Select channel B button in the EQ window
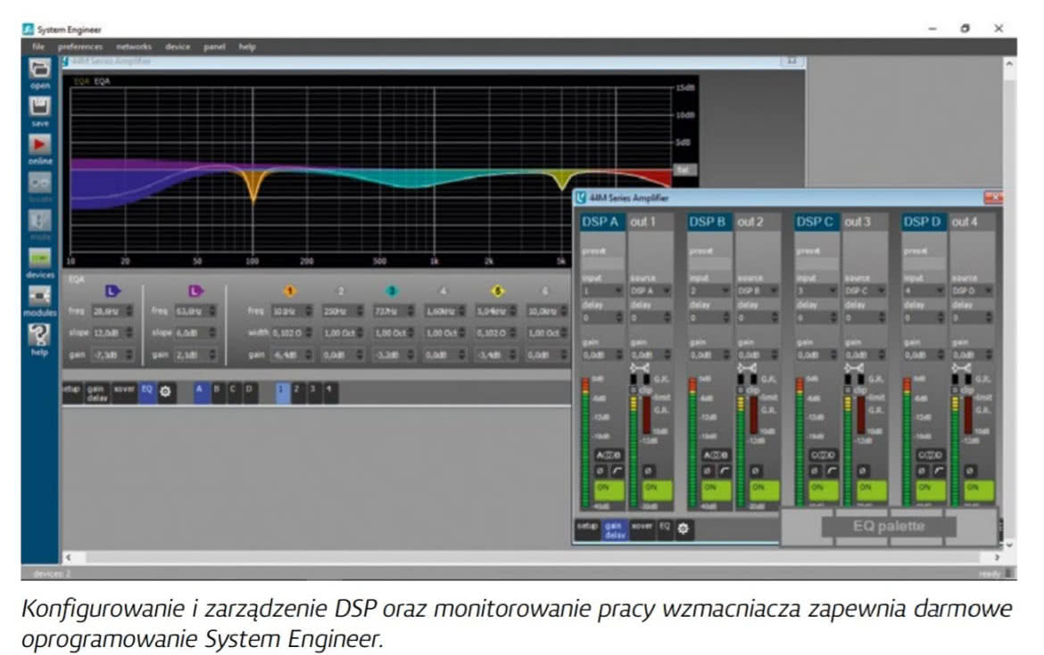 click(218, 392)
